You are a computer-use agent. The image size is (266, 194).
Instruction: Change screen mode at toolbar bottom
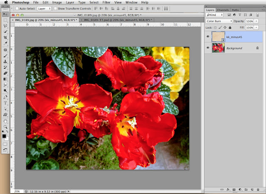pyautogui.click(x=5, y=150)
